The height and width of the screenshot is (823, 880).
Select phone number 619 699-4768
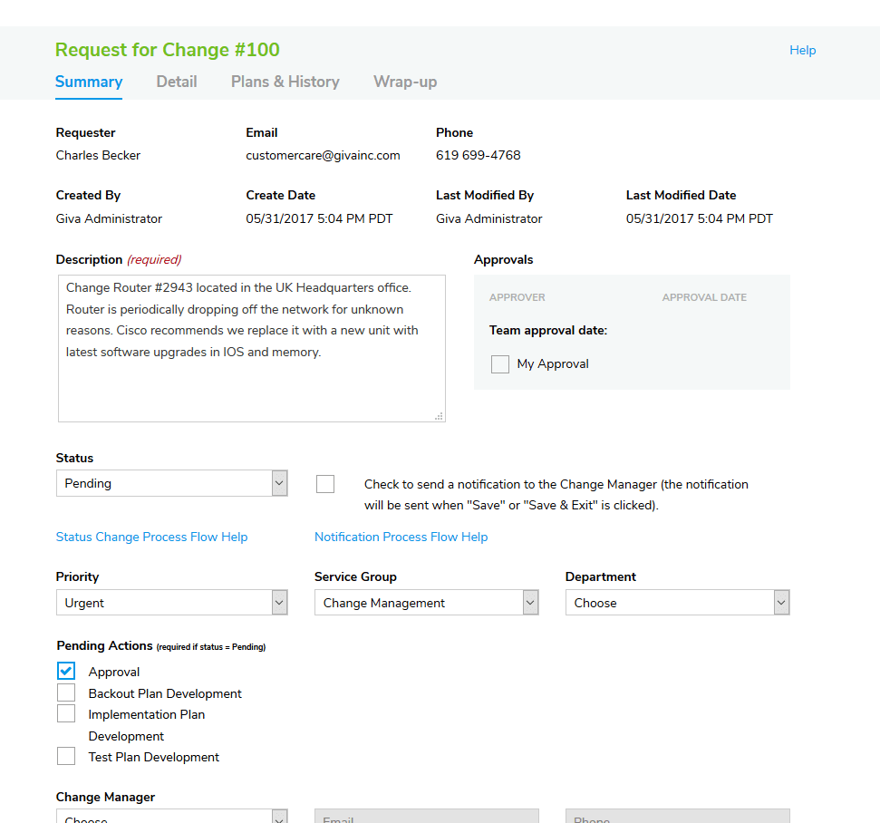tap(479, 156)
